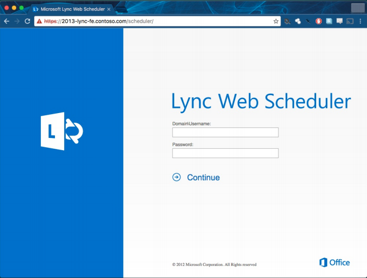367x278 pixels.
Task: Bookmark page with the star icon
Action: (x=276, y=21)
